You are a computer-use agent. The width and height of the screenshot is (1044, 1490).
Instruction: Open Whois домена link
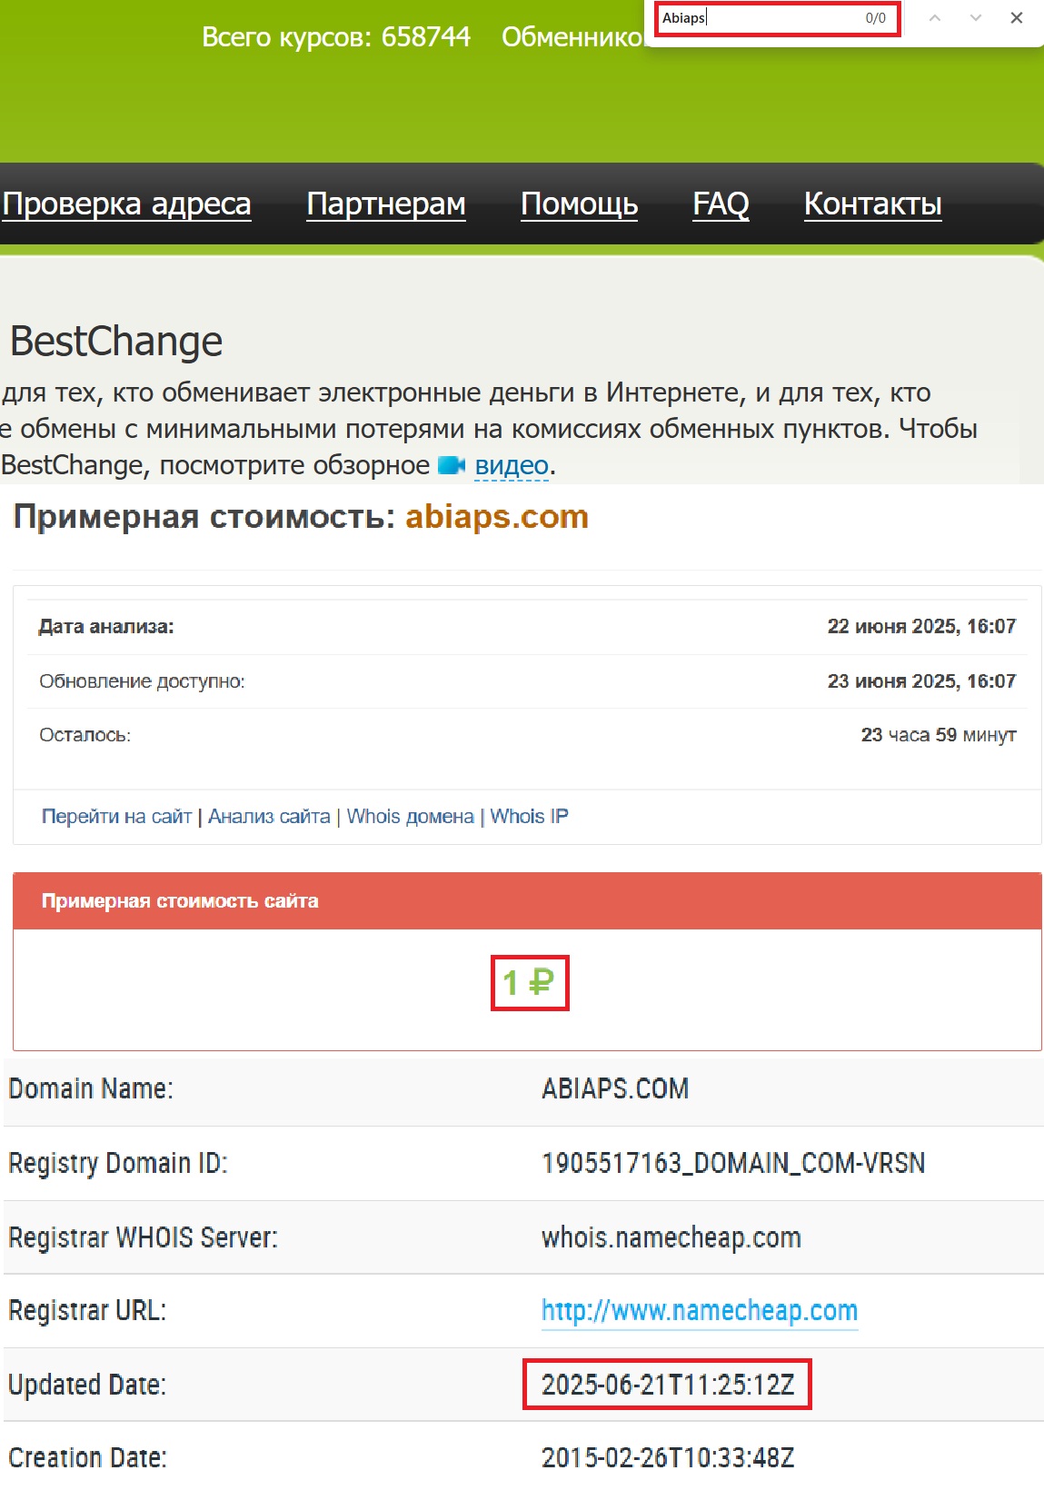pyautogui.click(x=410, y=816)
